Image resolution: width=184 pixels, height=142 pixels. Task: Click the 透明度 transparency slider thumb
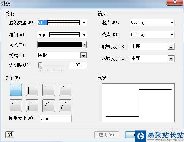40,66
